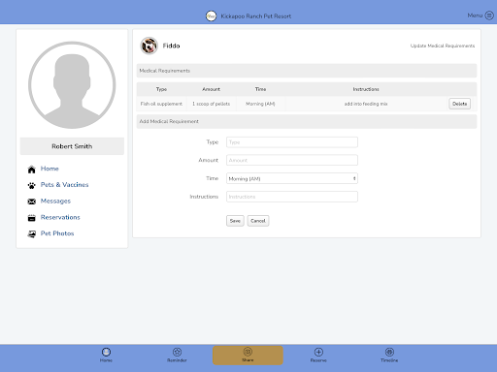Save the new medical requirement
497x372 pixels.
click(x=235, y=221)
